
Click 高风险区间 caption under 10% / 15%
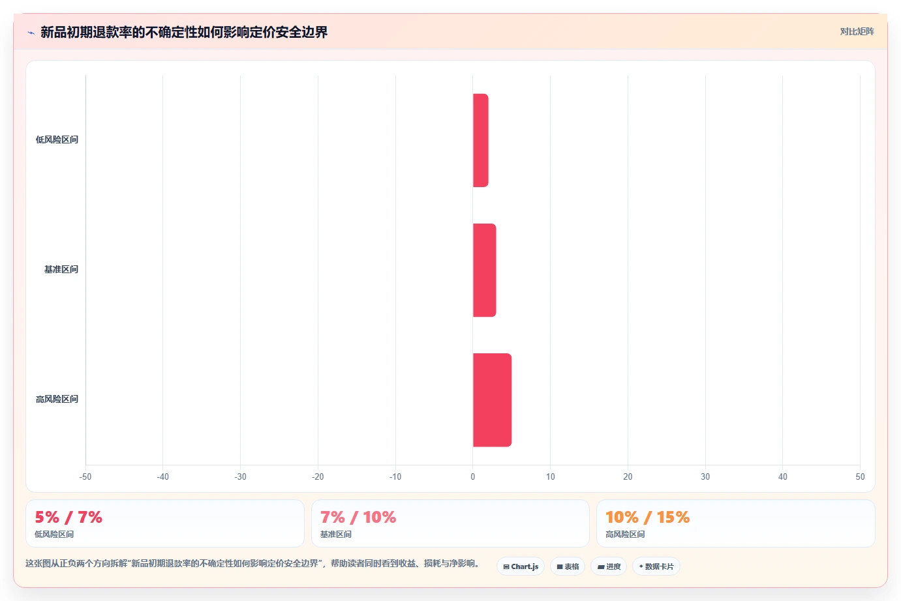tap(625, 535)
